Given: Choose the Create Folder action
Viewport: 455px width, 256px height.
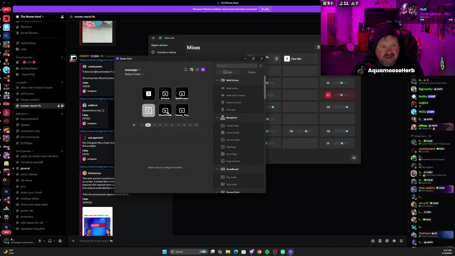Looking at the screenshot, I should [x=232, y=126].
